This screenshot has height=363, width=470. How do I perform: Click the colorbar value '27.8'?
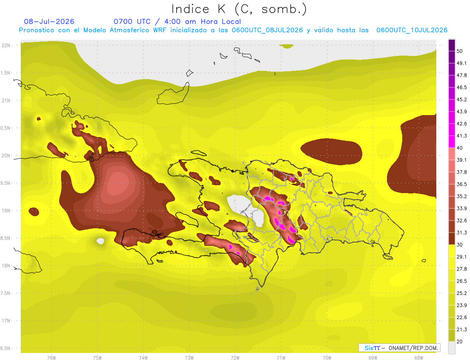pyautogui.click(x=462, y=269)
